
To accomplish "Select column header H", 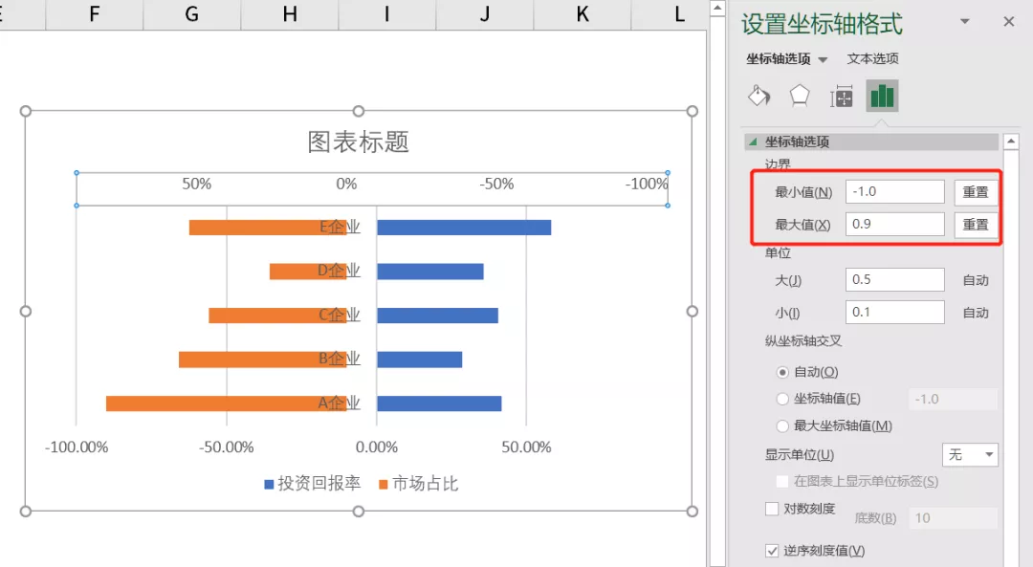I will 289,14.
